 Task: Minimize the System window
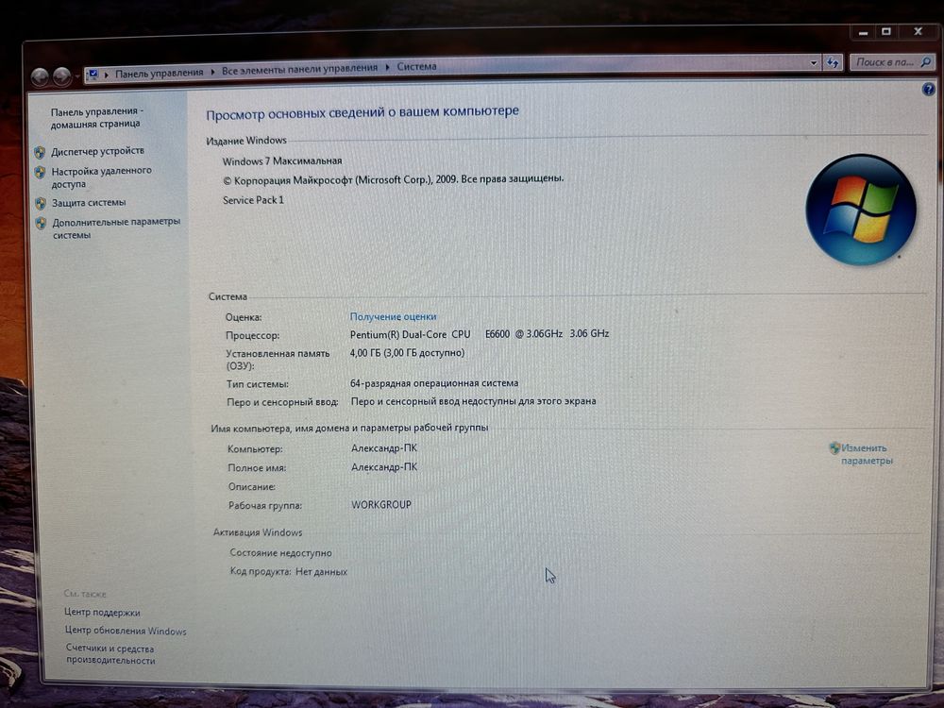(x=863, y=32)
